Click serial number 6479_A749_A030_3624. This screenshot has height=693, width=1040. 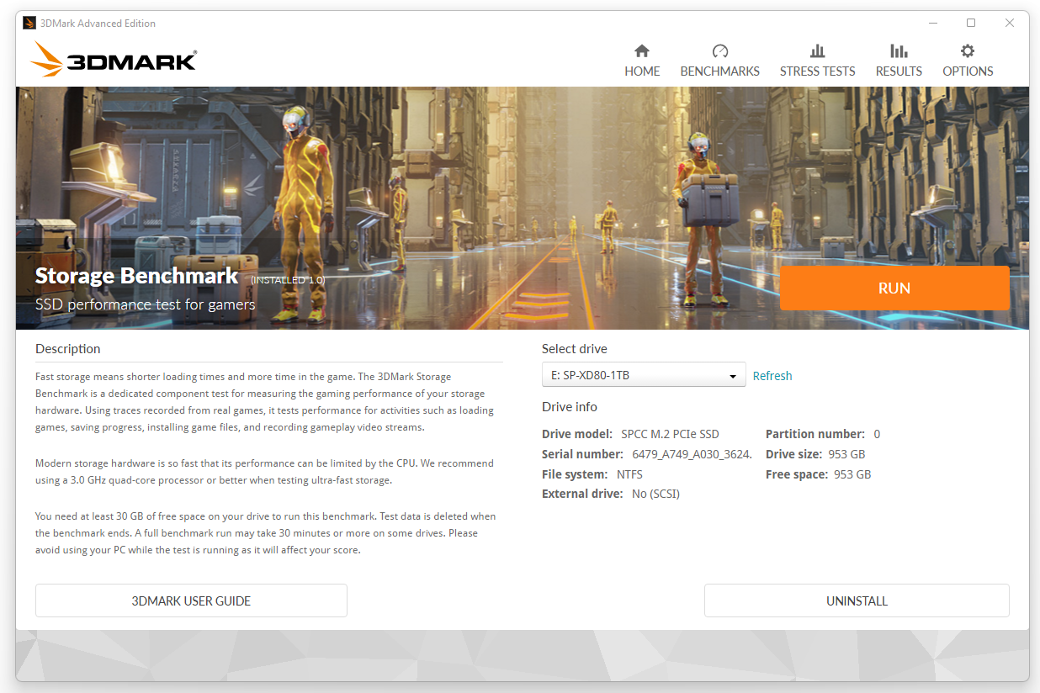point(692,454)
